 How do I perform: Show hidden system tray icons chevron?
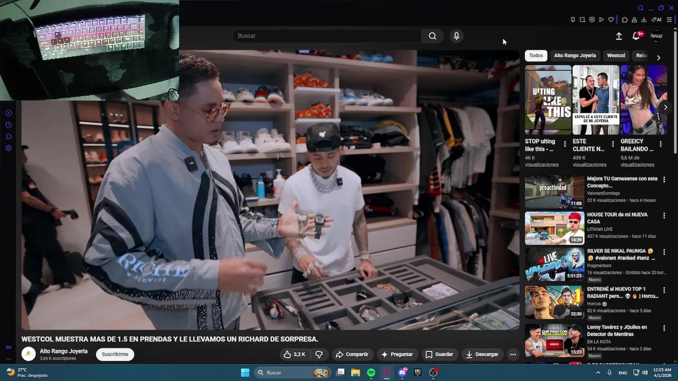point(598,373)
